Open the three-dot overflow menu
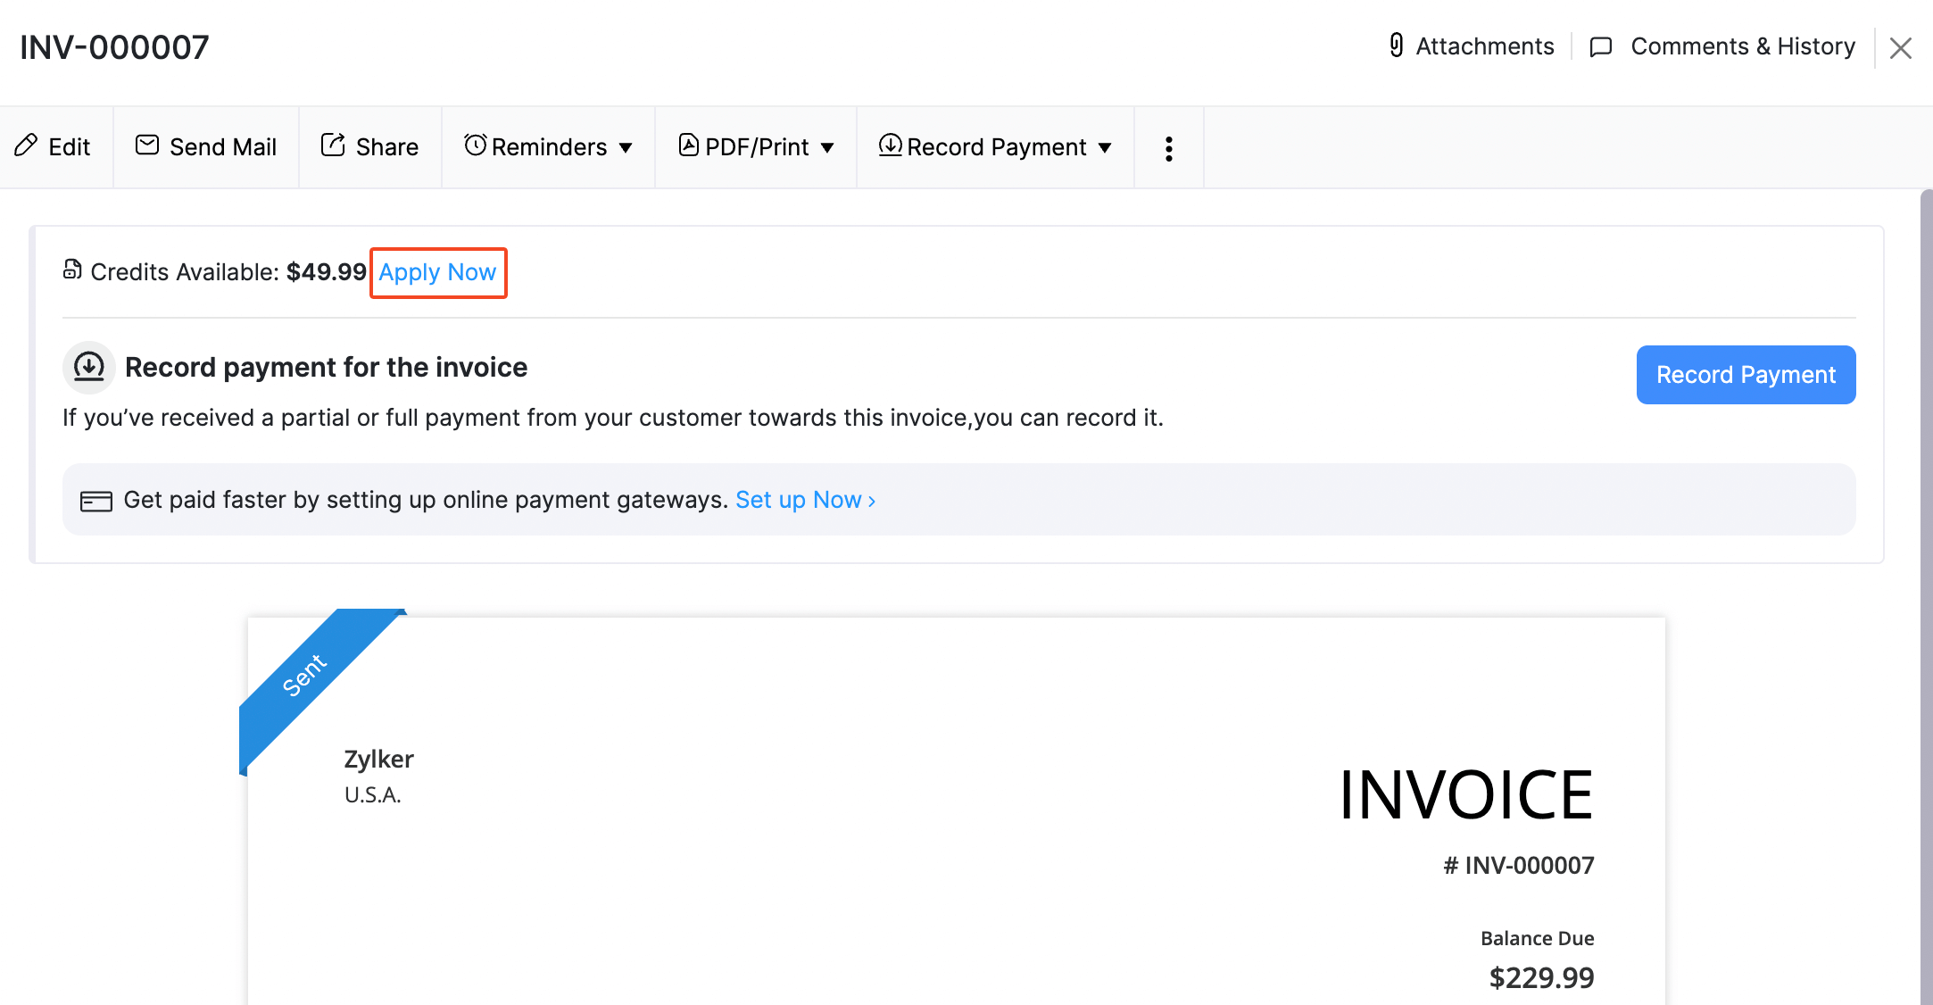This screenshot has width=1933, height=1005. [1169, 146]
